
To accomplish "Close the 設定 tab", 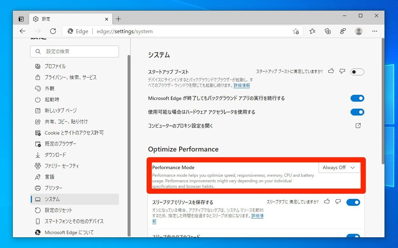I will point(107,19).
